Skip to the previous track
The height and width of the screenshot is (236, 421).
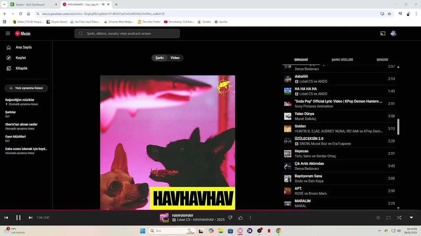click(6, 218)
